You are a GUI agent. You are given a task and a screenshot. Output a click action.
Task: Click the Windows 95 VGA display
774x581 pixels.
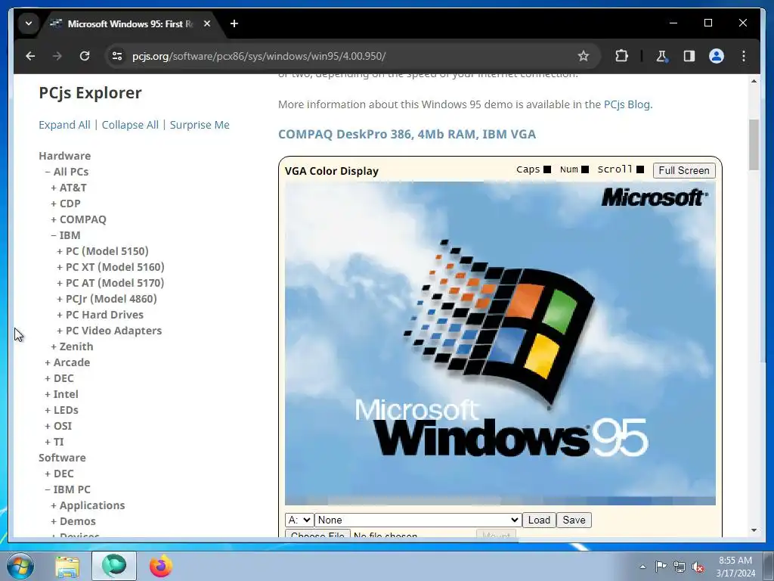point(500,343)
